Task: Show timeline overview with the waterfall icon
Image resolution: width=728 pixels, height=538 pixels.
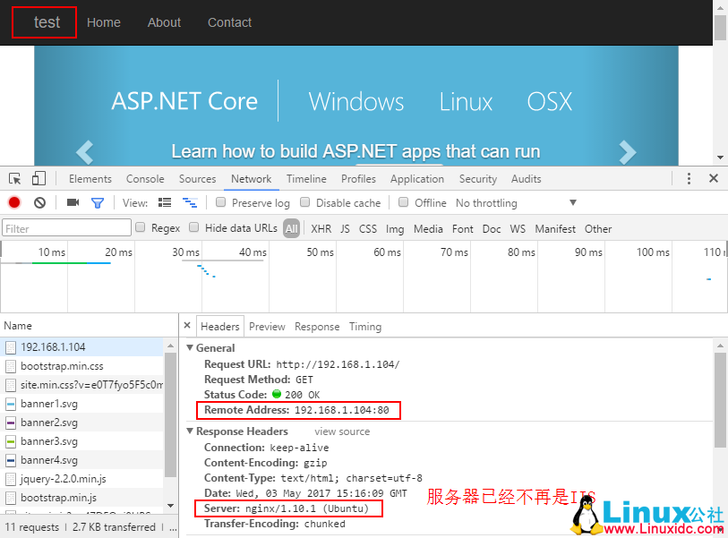Action: [x=189, y=202]
